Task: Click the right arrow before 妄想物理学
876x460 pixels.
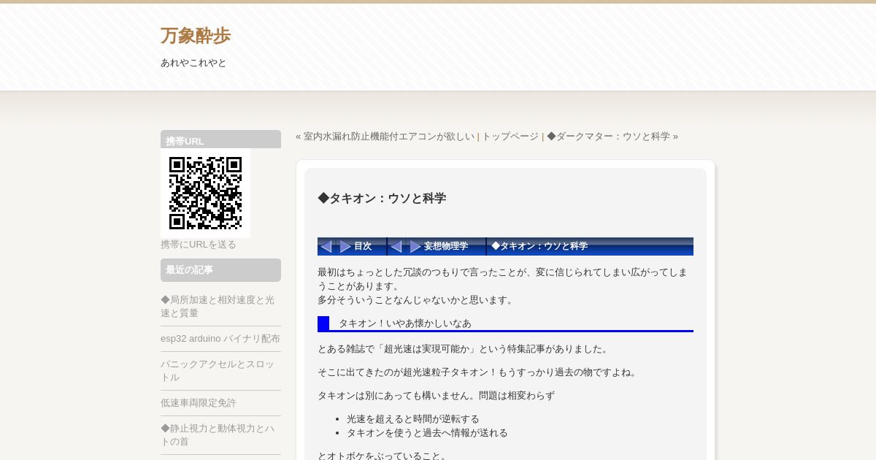Action: tap(415, 247)
